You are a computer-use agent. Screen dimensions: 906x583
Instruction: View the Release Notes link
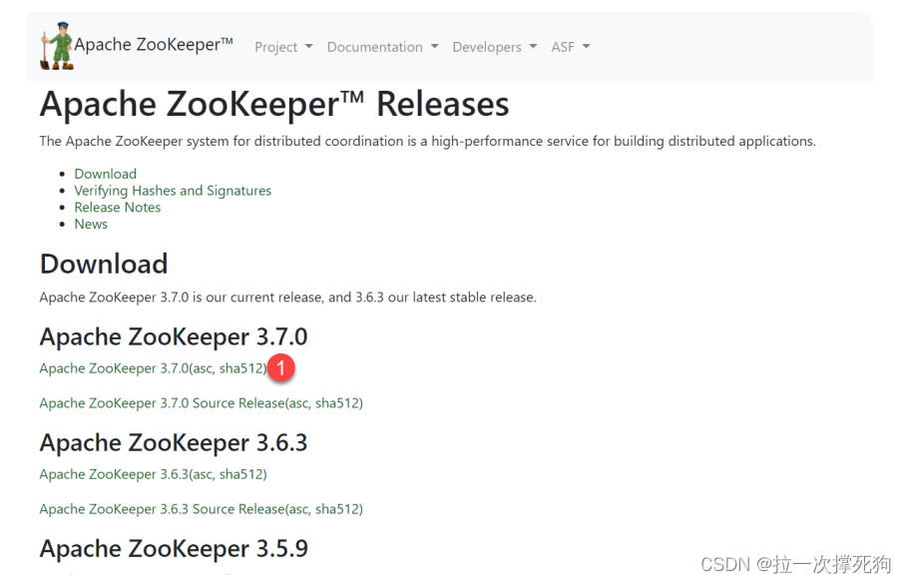(x=117, y=207)
